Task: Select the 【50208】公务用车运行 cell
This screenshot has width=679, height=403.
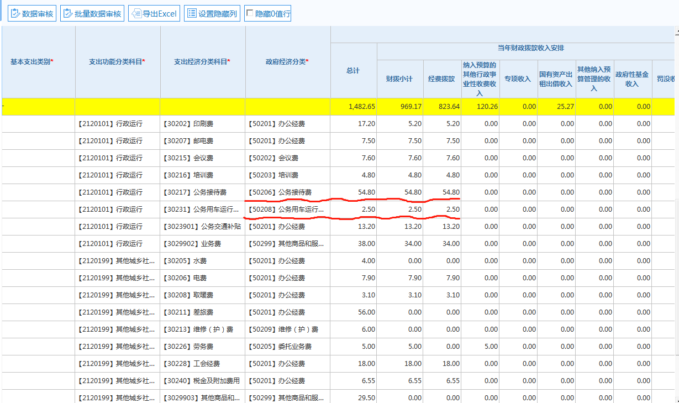Action: tap(287, 210)
